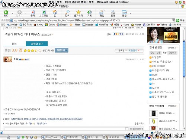Open the folder quick launch icon on taskbar
This screenshot has width=186, height=140.
pos(36,137)
